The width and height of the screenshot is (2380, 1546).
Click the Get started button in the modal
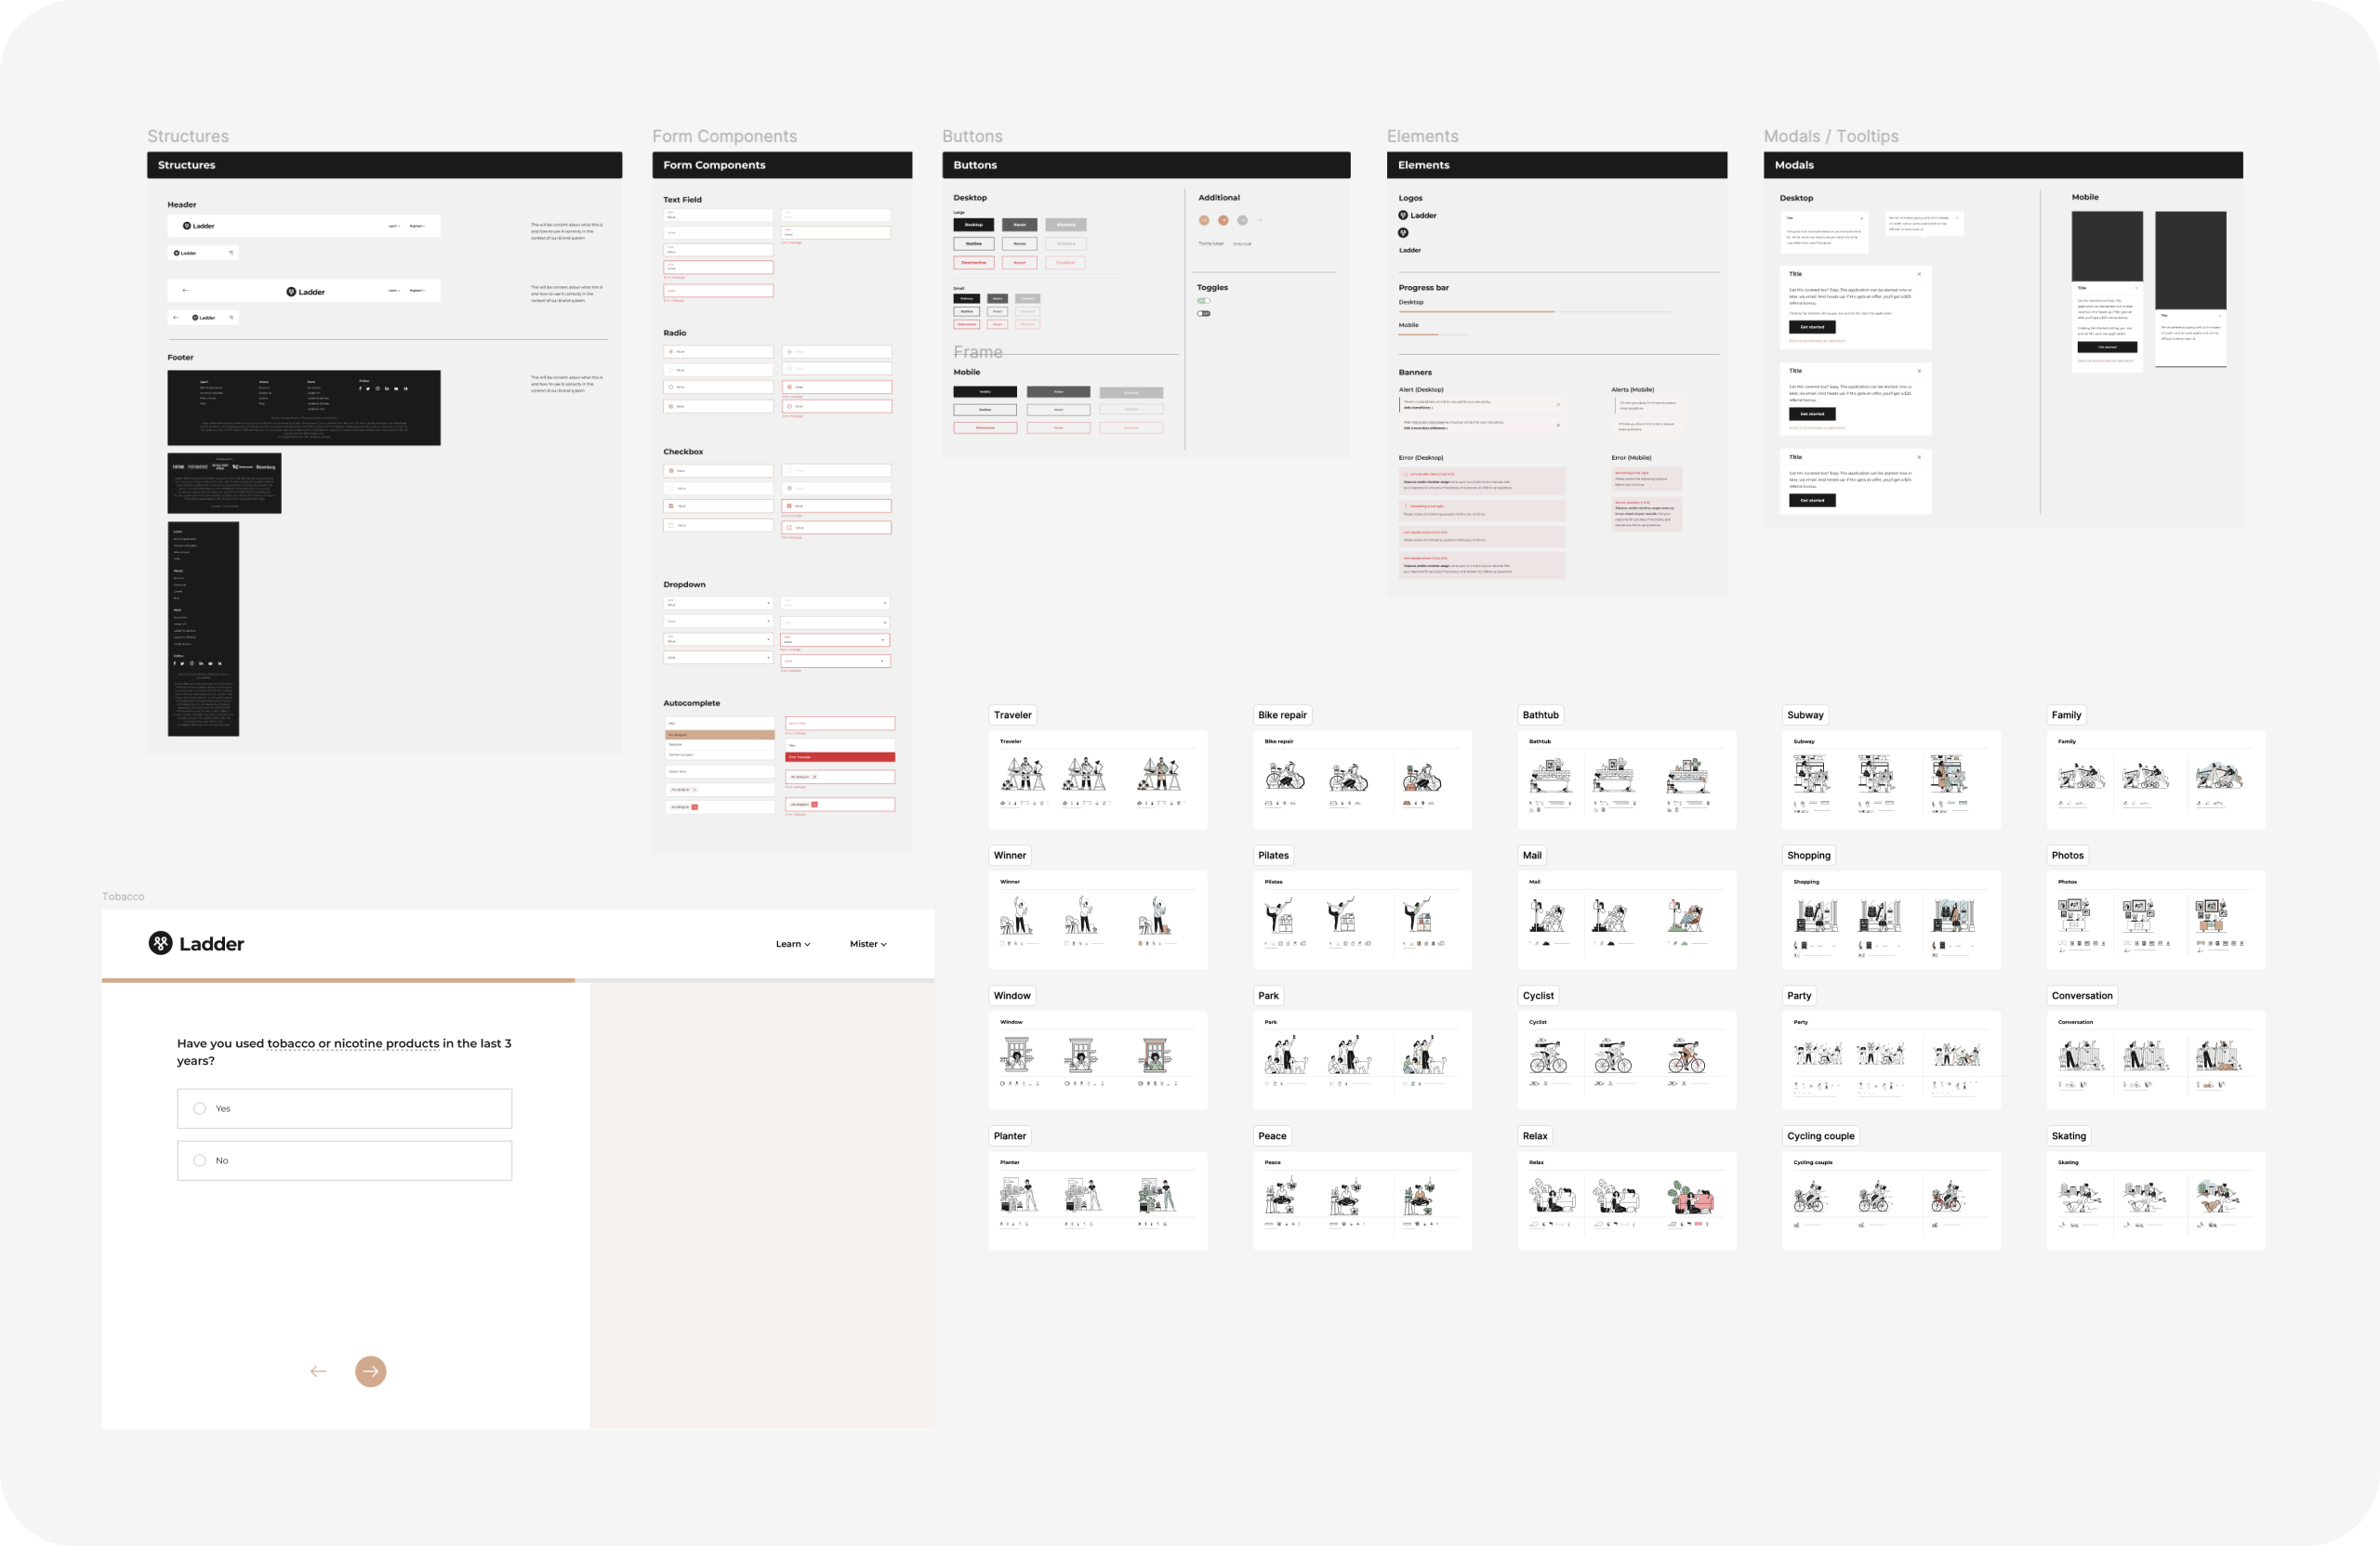click(1813, 326)
